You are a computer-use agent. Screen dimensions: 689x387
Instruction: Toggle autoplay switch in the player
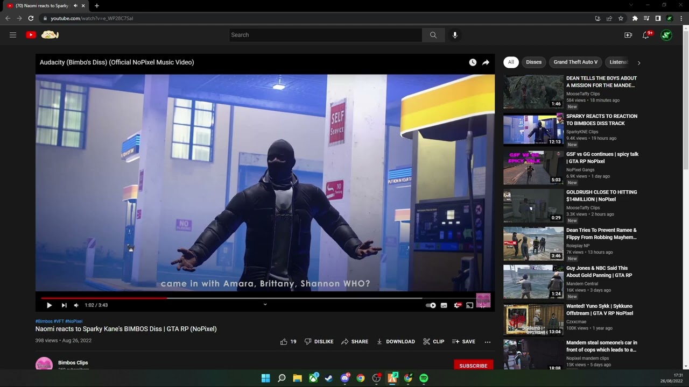pos(431,305)
